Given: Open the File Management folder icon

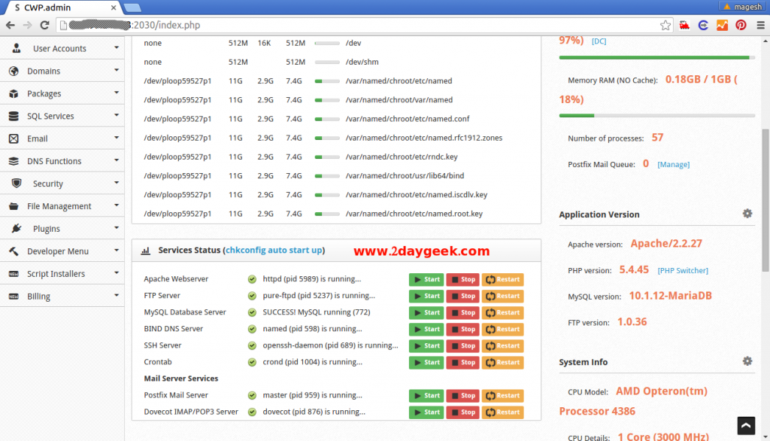Looking at the screenshot, I should click(16, 205).
